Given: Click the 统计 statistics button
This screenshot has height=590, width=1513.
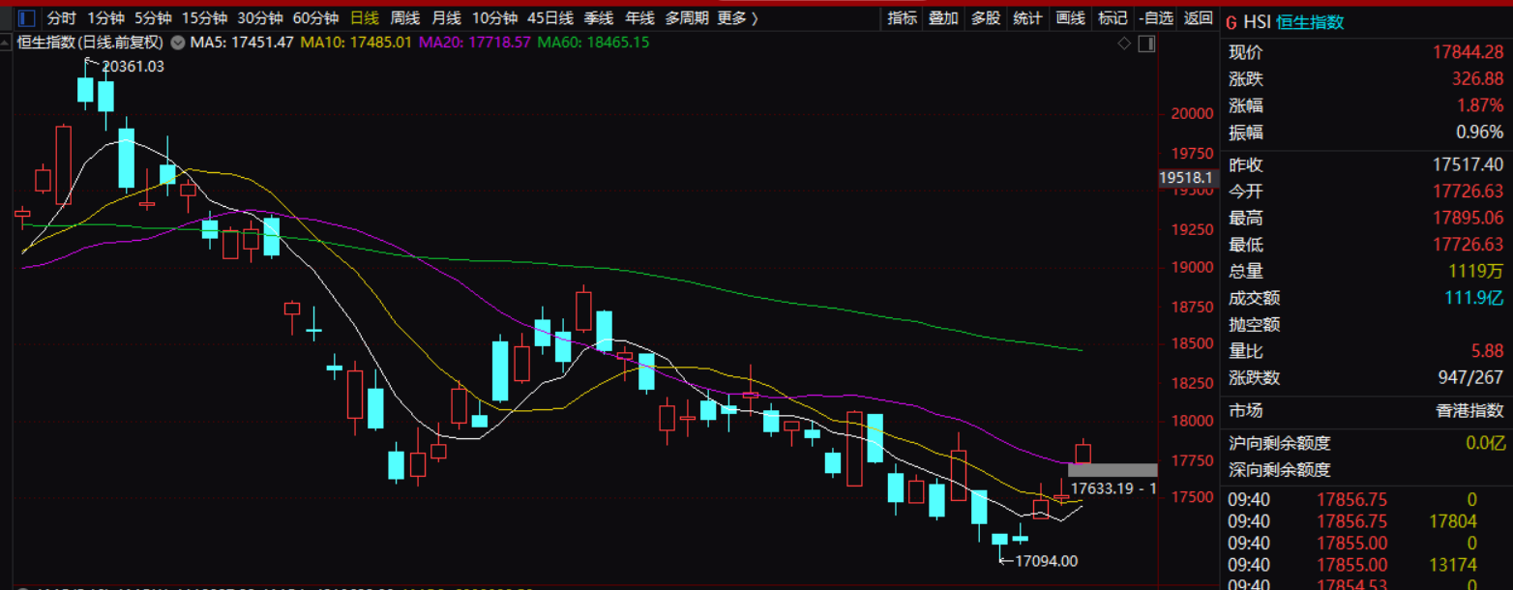Looking at the screenshot, I should click(x=1027, y=18).
